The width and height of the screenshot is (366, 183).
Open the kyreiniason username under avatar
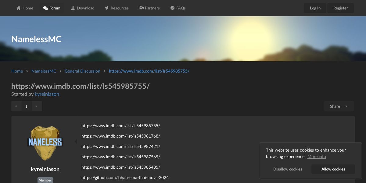coord(45,169)
